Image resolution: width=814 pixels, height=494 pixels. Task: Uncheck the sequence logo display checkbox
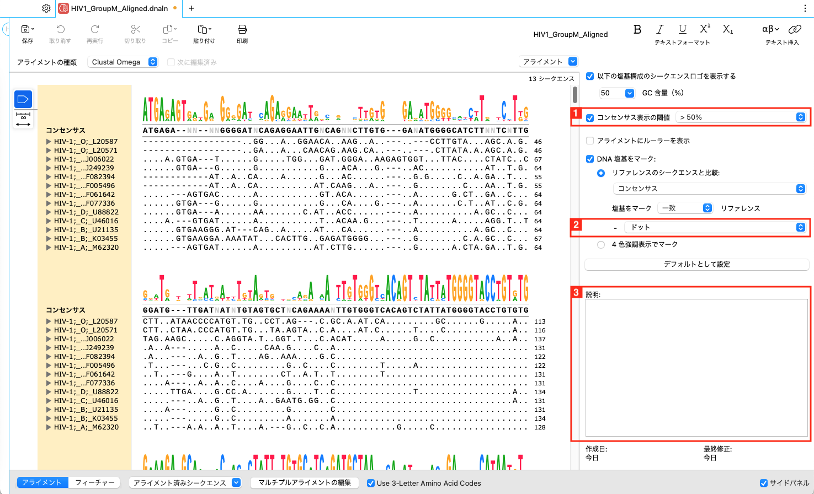coord(589,77)
